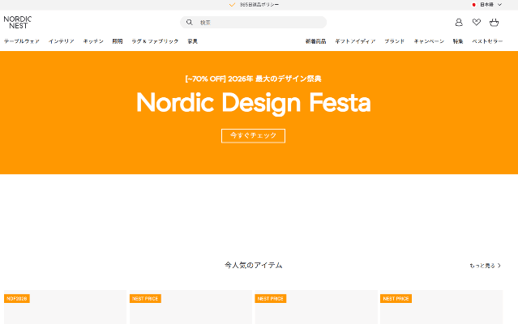Click the Nordic Nest logo
Viewport: 518px width, 324px height.
[18, 22]
